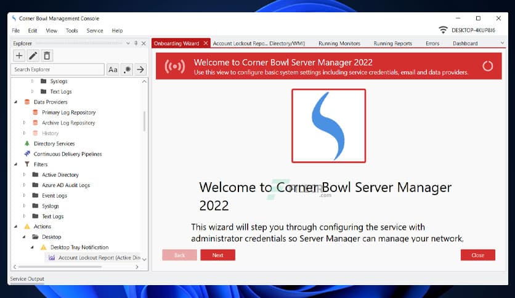Click the Continuous Delivery Pipelines icon

tap(27, 153)
